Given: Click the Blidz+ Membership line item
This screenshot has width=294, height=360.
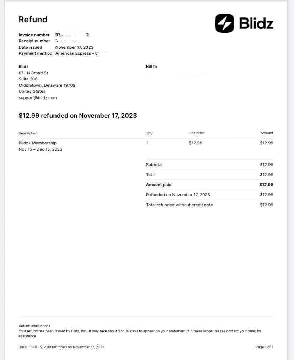Looking at the screenshot, I should [37, 143].
